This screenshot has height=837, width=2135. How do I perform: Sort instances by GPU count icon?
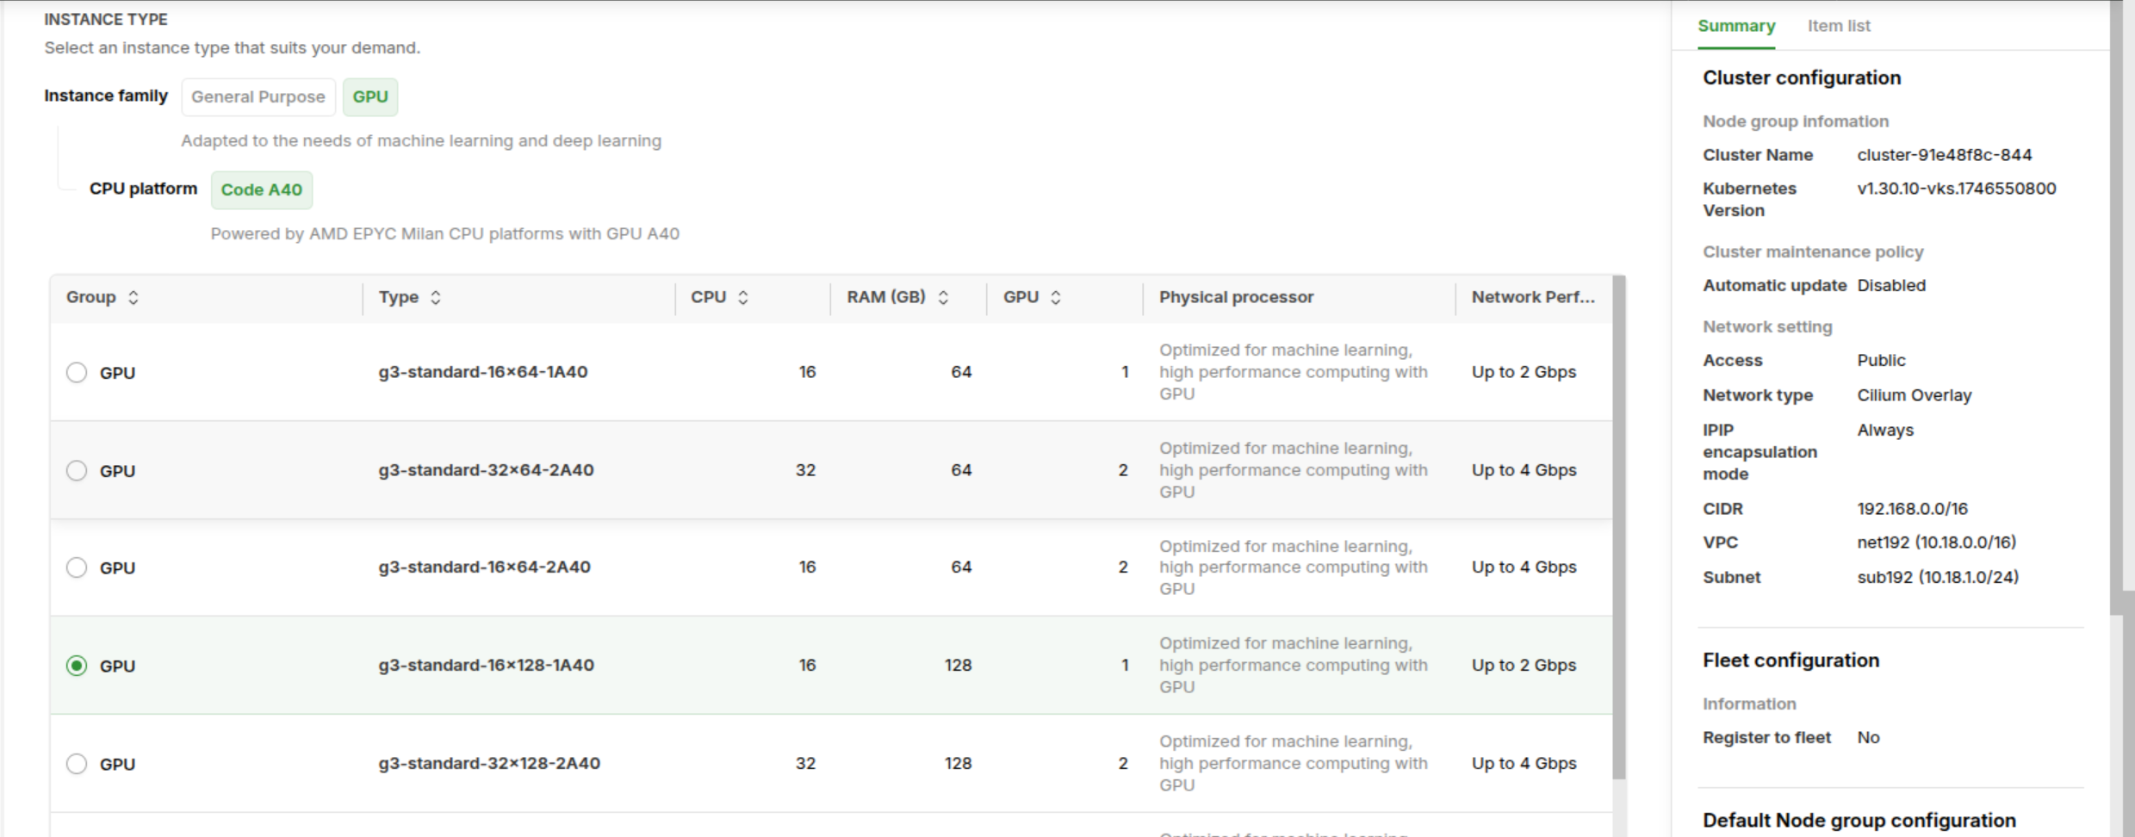pyautogui.click(x=1056, y=297)
